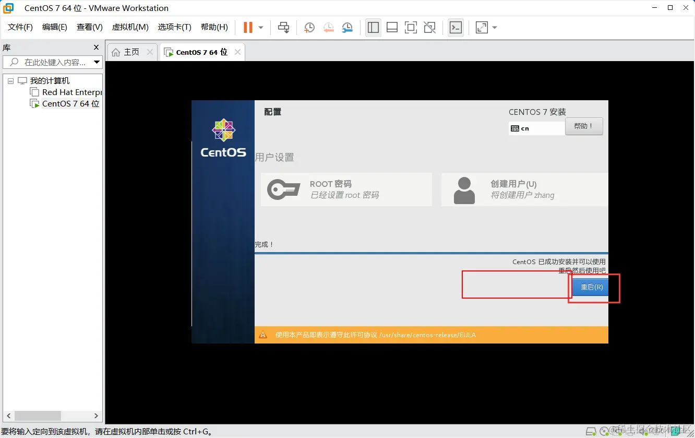The image size is (695, 438).
Task: Collapse the 我的计算机 tree node
Action: (x=10, y=81)
